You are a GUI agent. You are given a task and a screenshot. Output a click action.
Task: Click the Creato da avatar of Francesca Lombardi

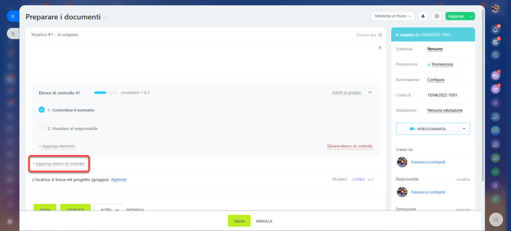coord(402,162)
